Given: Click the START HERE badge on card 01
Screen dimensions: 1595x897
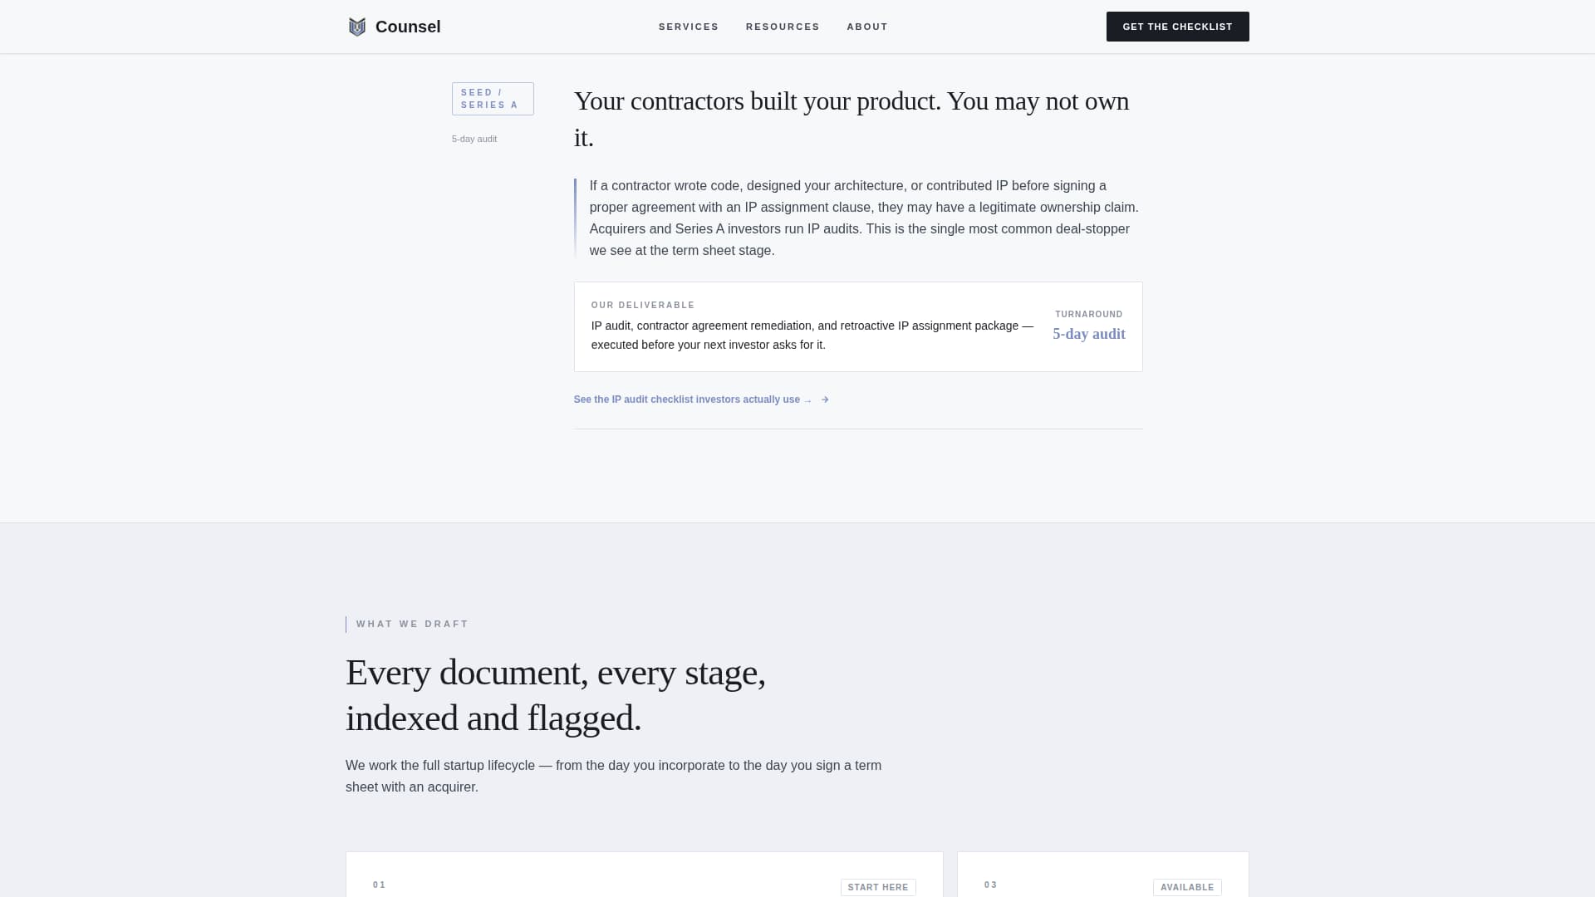Looking at the screenshot, I should tap(878, 887).
